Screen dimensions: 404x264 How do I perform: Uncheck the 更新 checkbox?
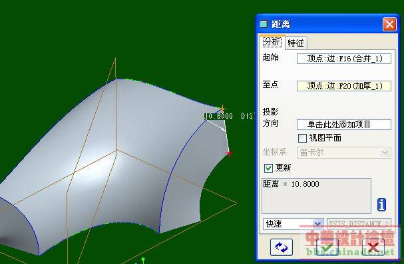tap(268, 168)
